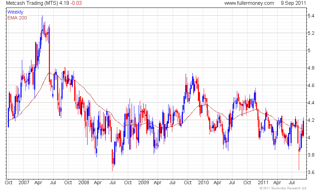The height and width of the screenshot is (191, 335).
Task: Click the 5.4 price axis label
Action: coord(311,16)
